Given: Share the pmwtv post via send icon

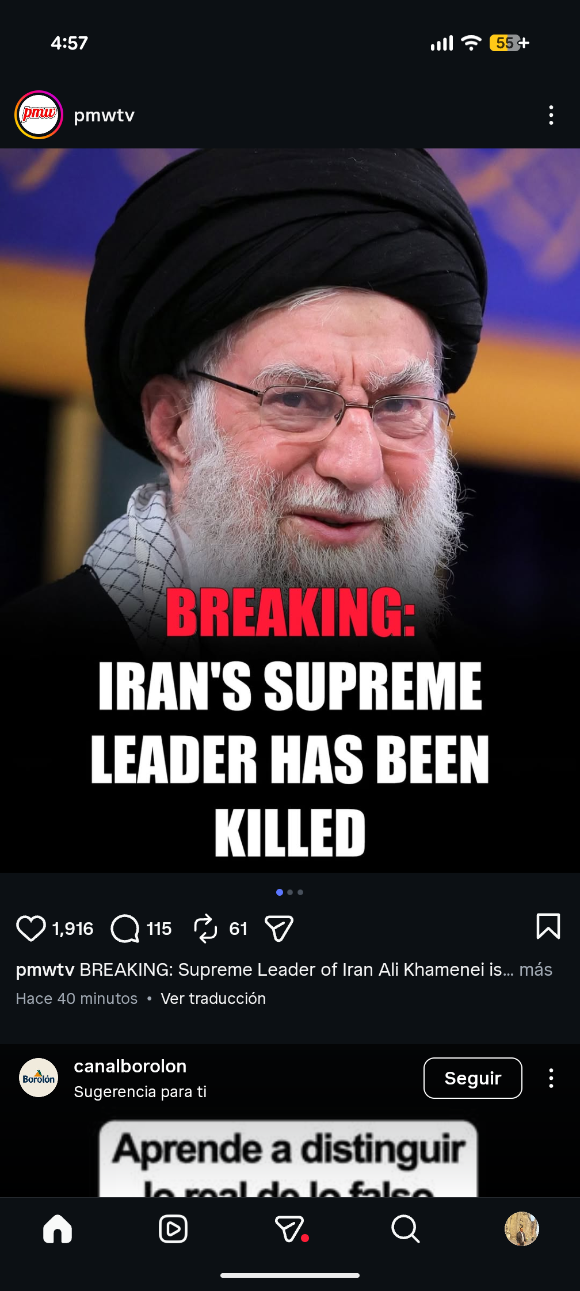Looking at the screenshot, I should 279,928.
